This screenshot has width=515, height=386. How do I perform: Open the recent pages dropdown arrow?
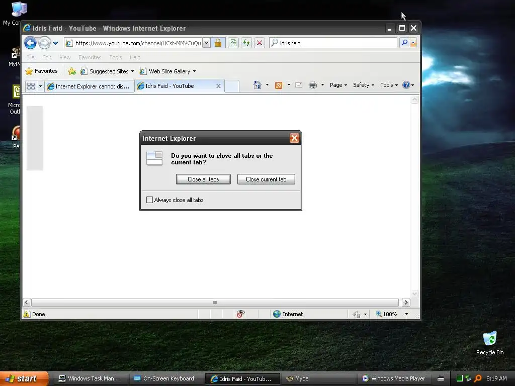(55, 43)
